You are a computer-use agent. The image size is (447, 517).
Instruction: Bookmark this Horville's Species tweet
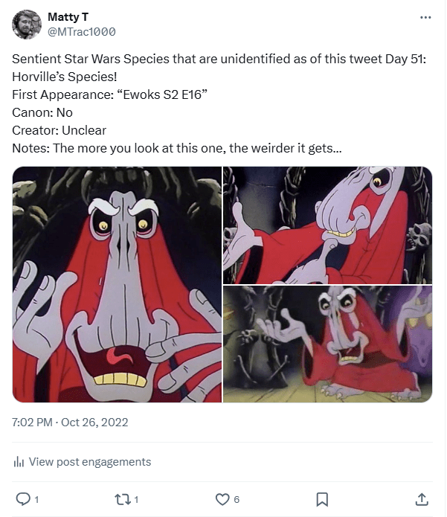pyautogui.click(x=322, y=498)
